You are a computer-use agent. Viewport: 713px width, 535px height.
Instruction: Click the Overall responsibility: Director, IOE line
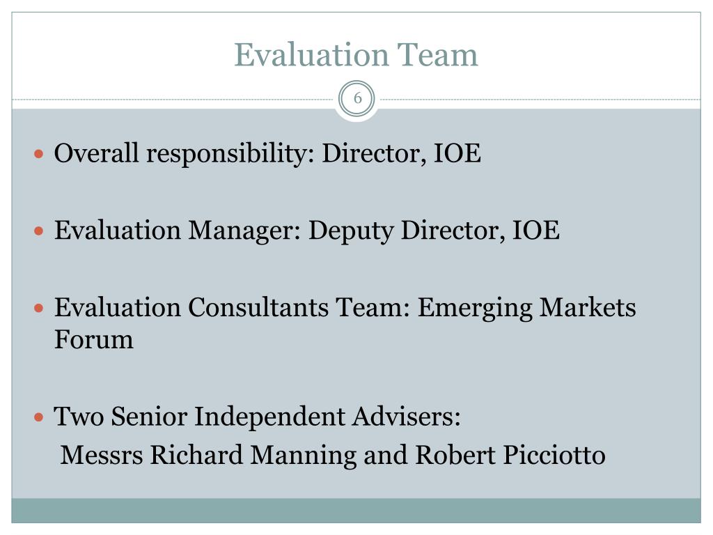267,154
